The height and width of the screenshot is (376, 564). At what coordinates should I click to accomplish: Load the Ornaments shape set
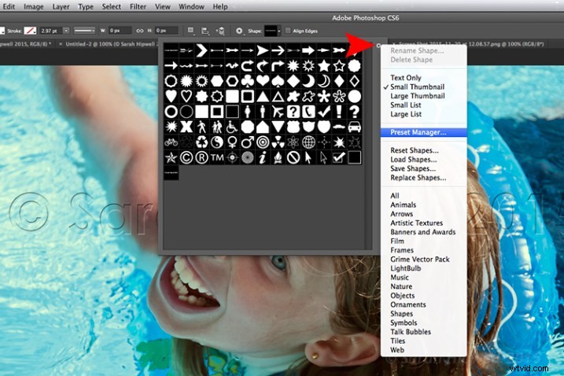pyautogui.click(x=408, y=304)
